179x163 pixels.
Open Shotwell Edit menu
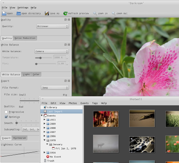(x=53, y=103)
